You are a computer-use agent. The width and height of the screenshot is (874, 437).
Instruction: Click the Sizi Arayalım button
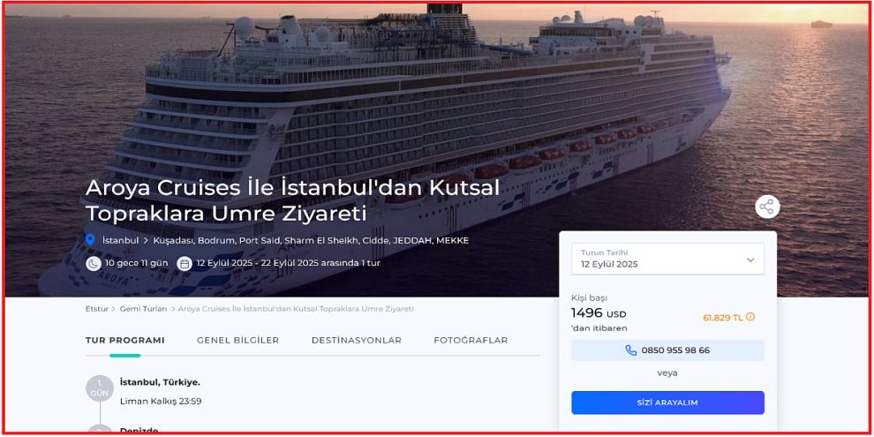[667, 403]
